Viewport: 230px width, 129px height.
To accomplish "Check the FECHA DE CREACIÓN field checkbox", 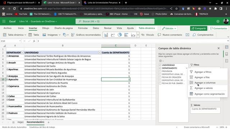I will (x=160, y=77).
